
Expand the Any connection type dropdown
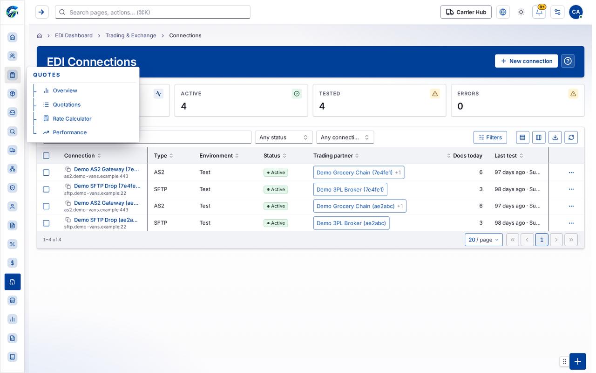[345, 137]
